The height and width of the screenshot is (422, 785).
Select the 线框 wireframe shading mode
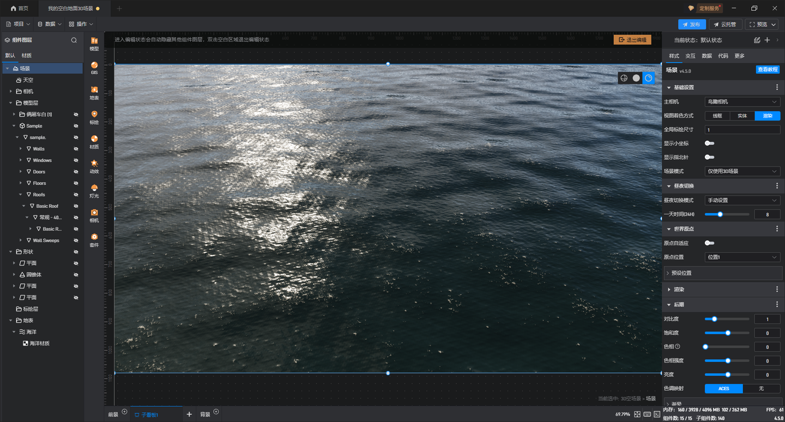click(717, 116)
